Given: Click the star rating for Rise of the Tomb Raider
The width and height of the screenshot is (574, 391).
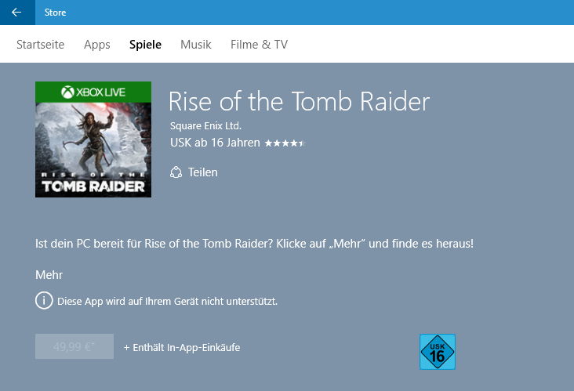Looking at the screenshot, I should click(x=285, y=143).
